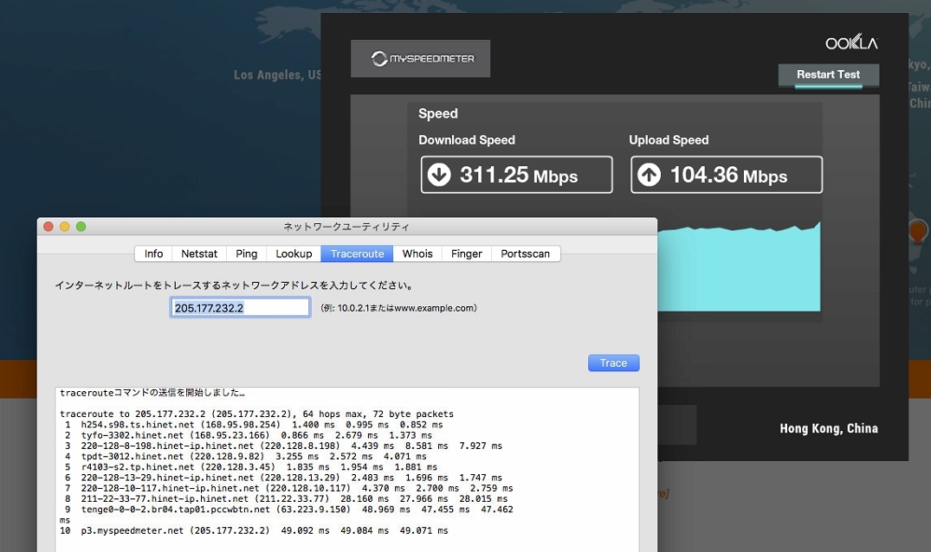The image size is (931, 552).
Task: Click the traceroute header line '64 hops max'
Action: [256, 414]
